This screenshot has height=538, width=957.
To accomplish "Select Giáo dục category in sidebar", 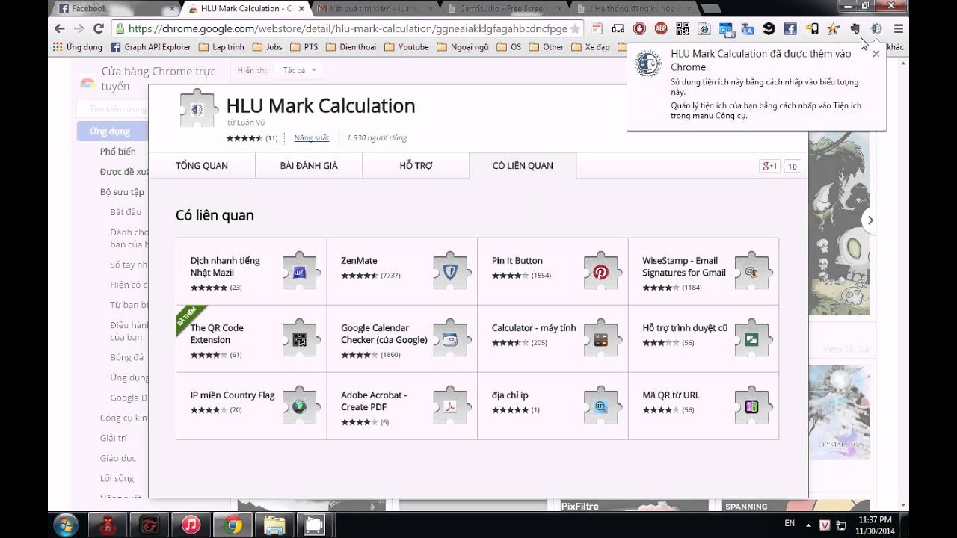I will (118, 459).
